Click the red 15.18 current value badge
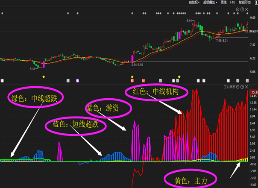 [254, 92]
